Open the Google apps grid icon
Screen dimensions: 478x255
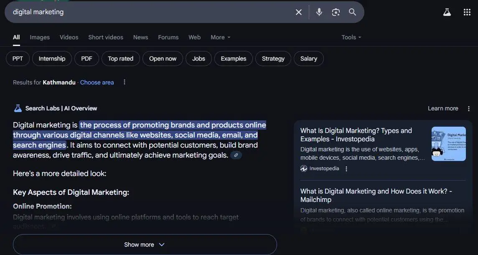(x=467, y=12)
